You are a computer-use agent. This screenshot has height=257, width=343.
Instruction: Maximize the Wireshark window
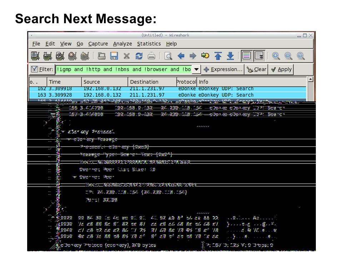pos(305,35)
